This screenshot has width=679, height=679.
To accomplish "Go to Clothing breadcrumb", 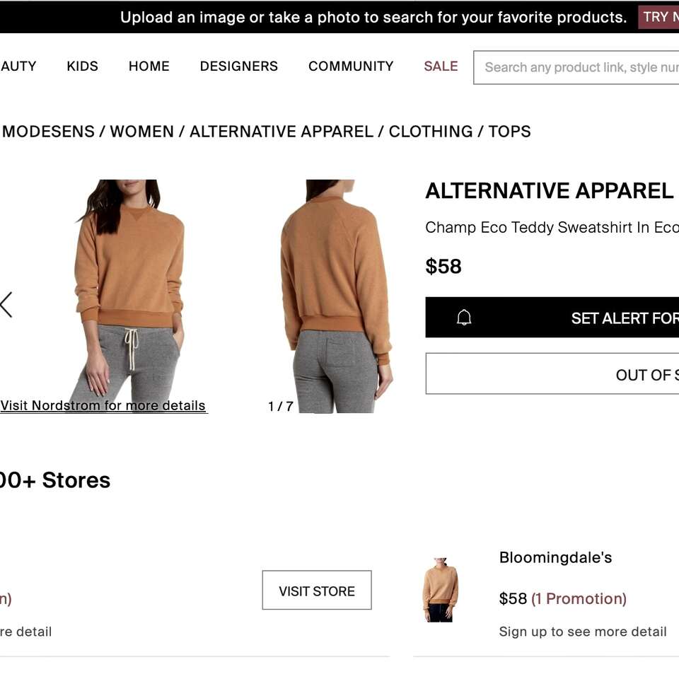I will pos(430,132).
